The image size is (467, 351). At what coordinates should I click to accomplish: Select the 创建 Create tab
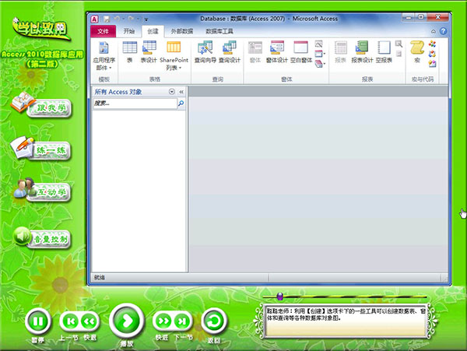pos(153,31)
